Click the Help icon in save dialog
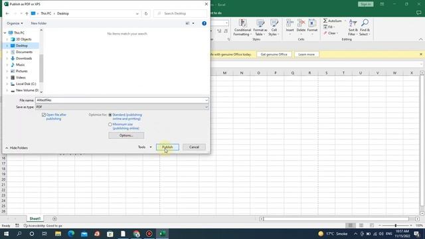 pos(204,24)
